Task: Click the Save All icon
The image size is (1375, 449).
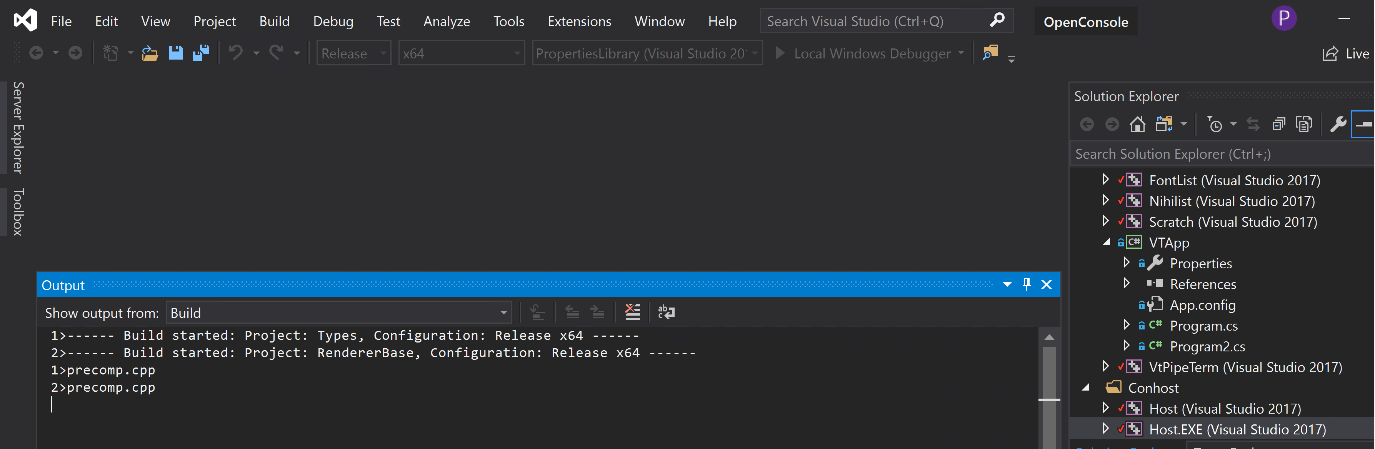Action: pos(201,53)
